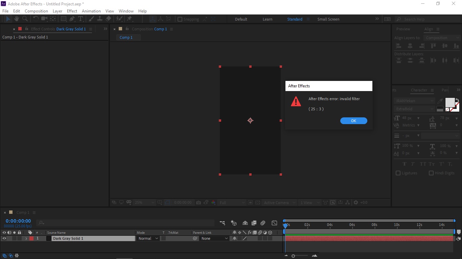Click the Draft 3D icon in timeline
462x259 pixels.
pos(234,223)
